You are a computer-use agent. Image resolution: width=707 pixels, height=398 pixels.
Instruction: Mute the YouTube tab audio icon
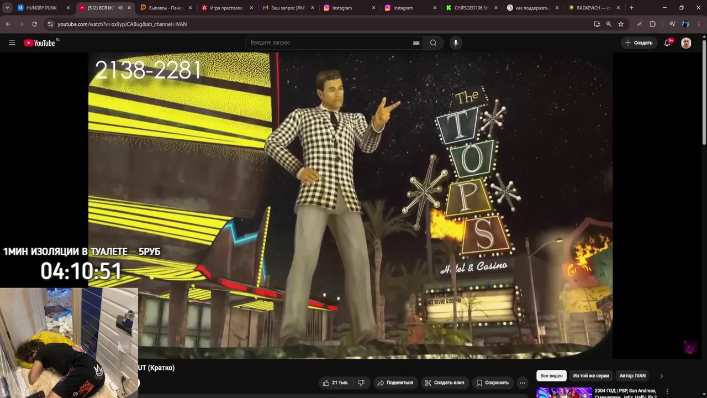click(120, 8)
